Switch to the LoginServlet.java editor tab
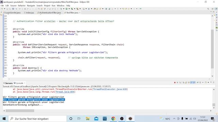The image size is (218, 122). coord(12,13)
